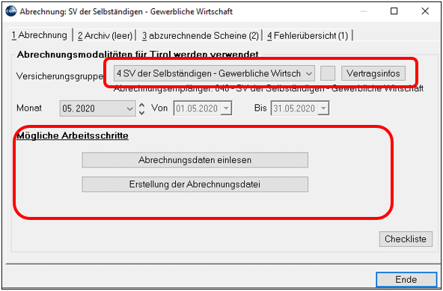Click the Monat label

tap(29, 108)
